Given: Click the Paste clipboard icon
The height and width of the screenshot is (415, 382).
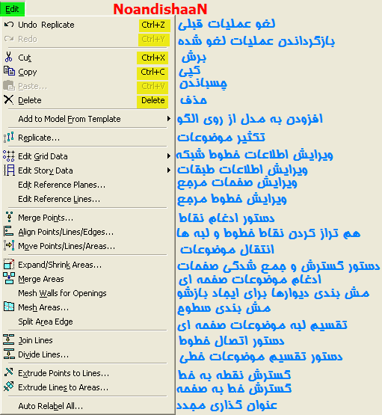Looking at the screenshot, I should point(9,85).
